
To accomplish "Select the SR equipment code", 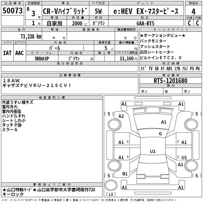I will click(157, 69).
